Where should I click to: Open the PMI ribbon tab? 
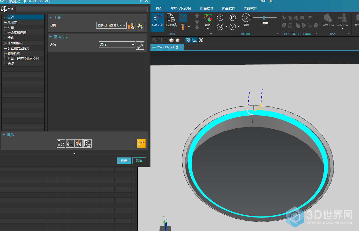pos(159,8)
